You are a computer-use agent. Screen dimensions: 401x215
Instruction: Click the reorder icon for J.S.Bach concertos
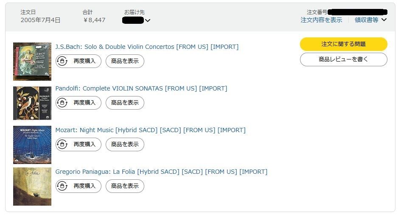point(62,61)
